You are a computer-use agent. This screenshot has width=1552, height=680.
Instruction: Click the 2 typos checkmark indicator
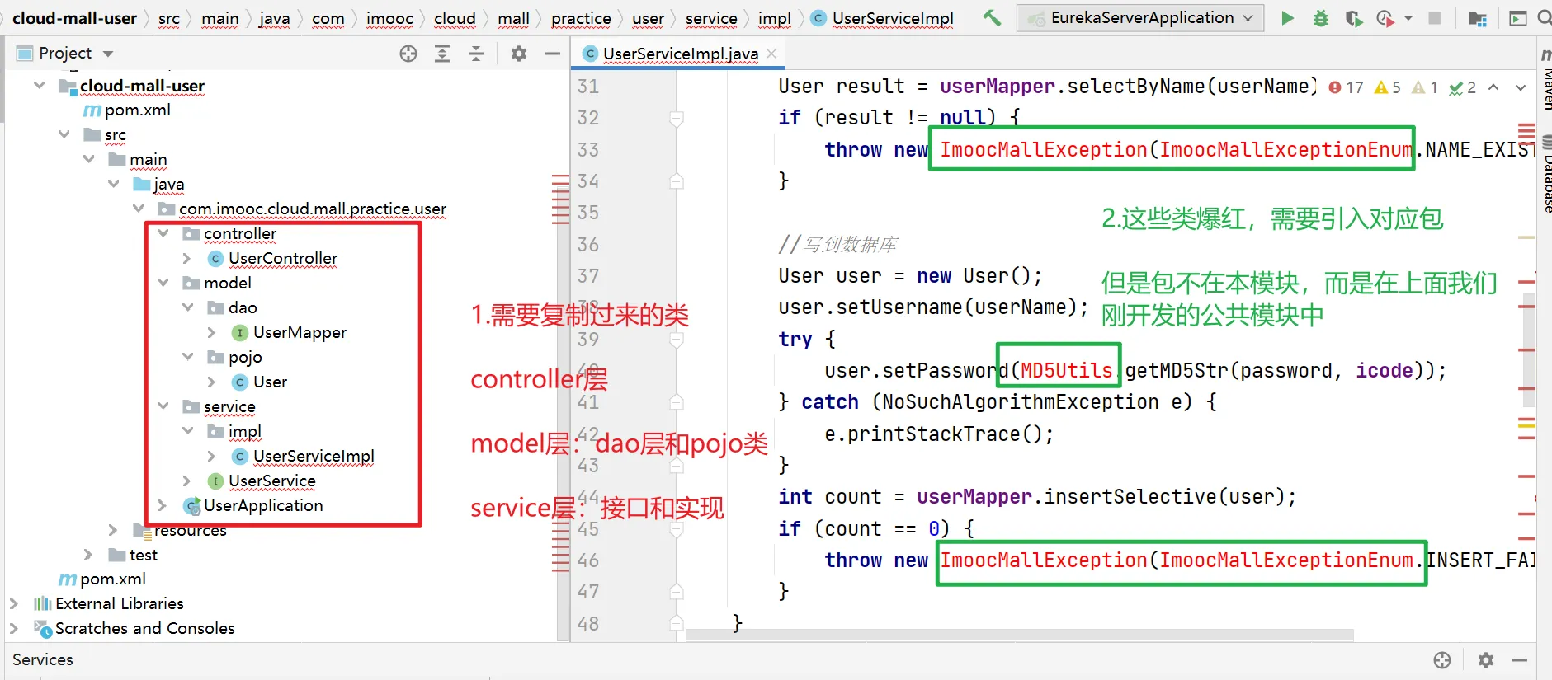(x=1463, y=87)
